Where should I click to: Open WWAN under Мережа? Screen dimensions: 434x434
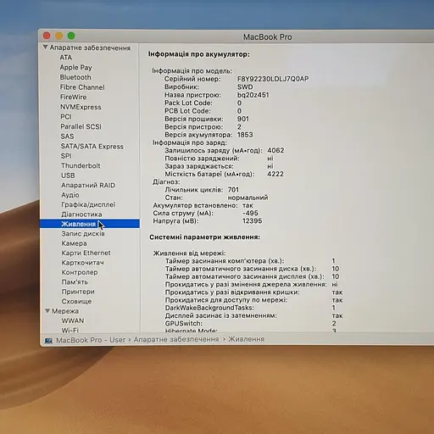(x=73, y=320)
